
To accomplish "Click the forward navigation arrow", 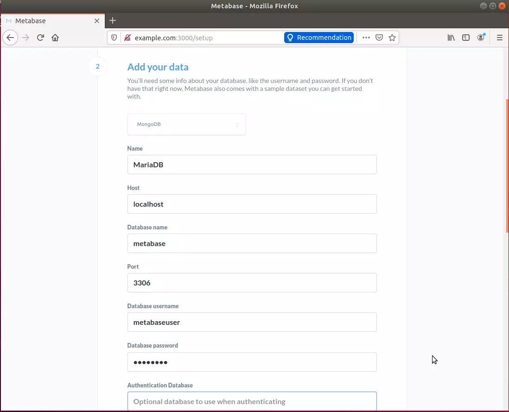I will [x=25, y=38].
